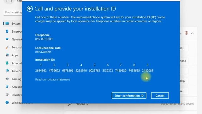Click installation ID block 5139373
Image resolution: width=202 pixels, height=114 pixels.
coord(108,71)
